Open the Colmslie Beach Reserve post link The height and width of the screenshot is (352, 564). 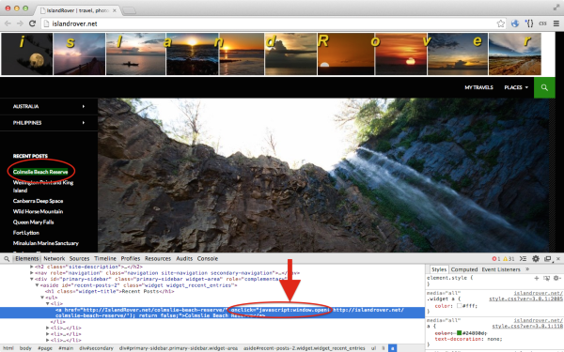[x=40, y=172]
